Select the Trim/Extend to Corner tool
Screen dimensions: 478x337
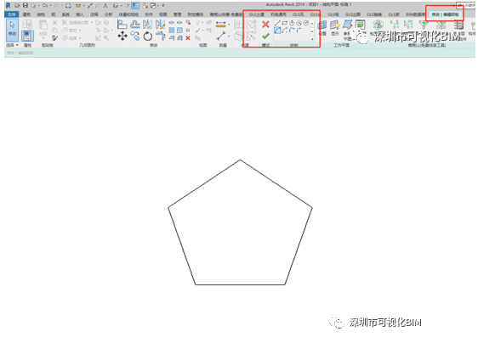pyautogui.click(x=161, y=37)
